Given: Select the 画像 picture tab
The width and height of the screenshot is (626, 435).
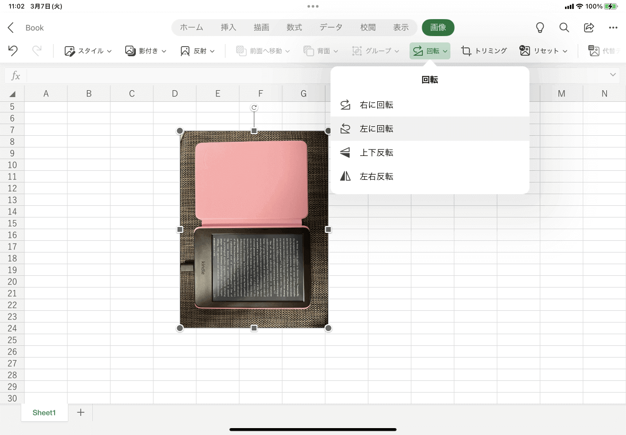Looking at the screenshot, I should click(x=438, y=28).
